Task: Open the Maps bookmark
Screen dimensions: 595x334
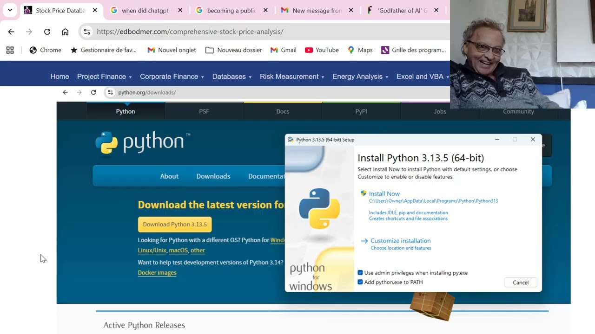Action: tap(360, 50)
